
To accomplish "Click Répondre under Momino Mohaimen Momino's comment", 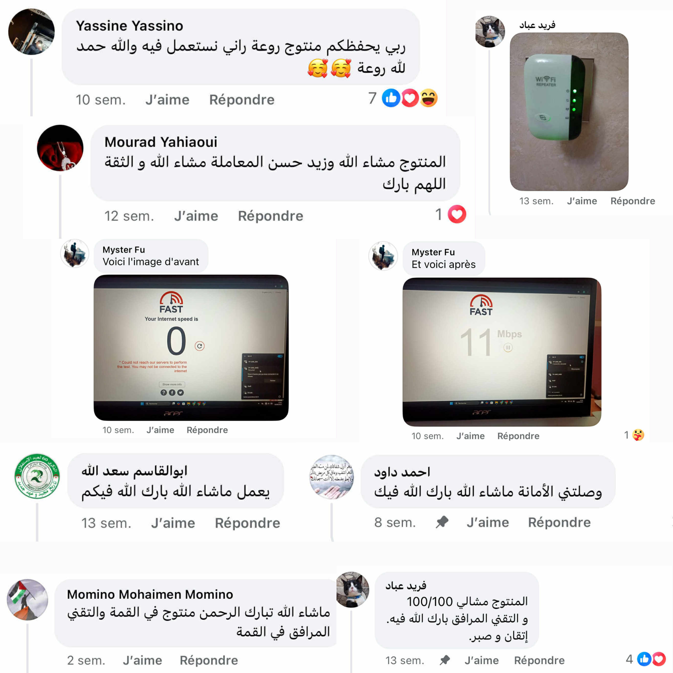I will pos(209,661).
